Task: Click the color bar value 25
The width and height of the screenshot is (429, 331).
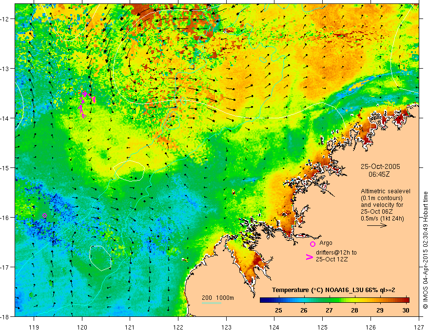Action: pos(278,310)
